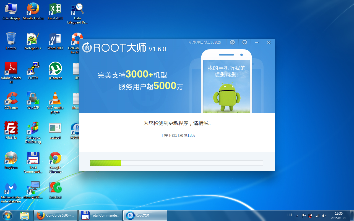Click the ROOT大师 logo in the header

point(124,48)
